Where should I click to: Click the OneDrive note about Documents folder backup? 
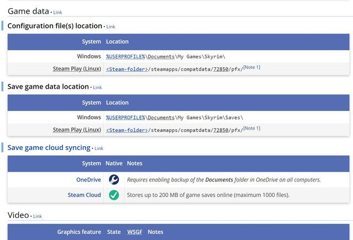224,180
